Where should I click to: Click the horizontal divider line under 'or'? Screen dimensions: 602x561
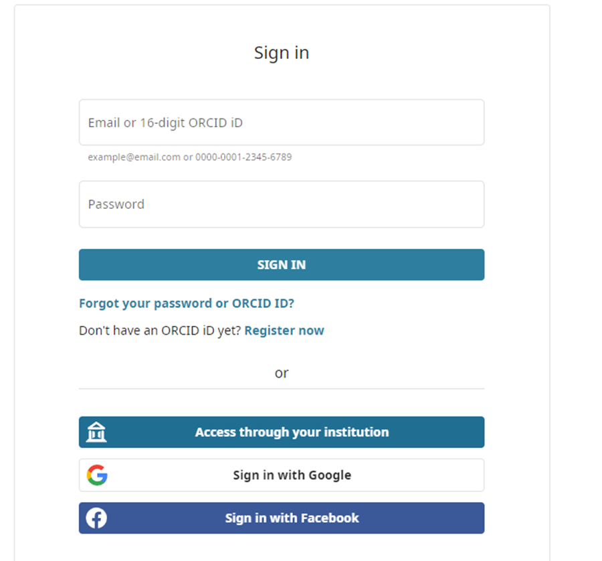click(x=282, y=388)
